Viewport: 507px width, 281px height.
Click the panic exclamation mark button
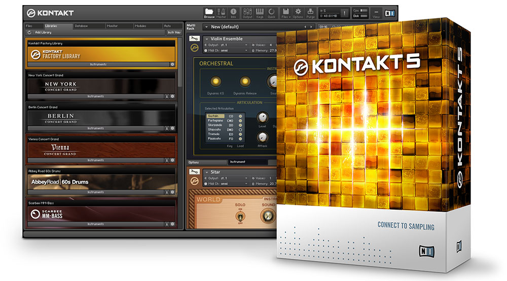click(345, 13)
